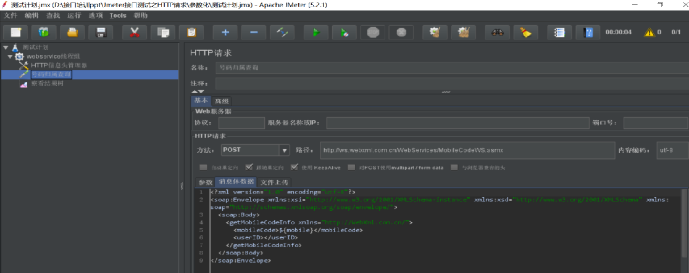
Task: Switch to the 参数 tab
Action: pos(206,182)
